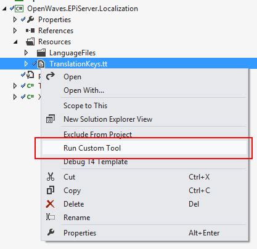The image size is (257, 249).
Task: Collapse the Resources folder arrow
Action: tap(15, 42)
